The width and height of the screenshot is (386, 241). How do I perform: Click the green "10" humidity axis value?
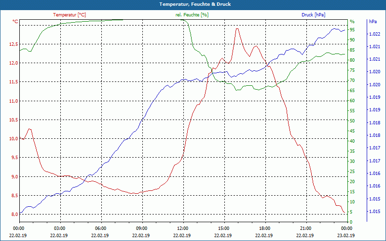pyautogui.click(x=352, y=202)
